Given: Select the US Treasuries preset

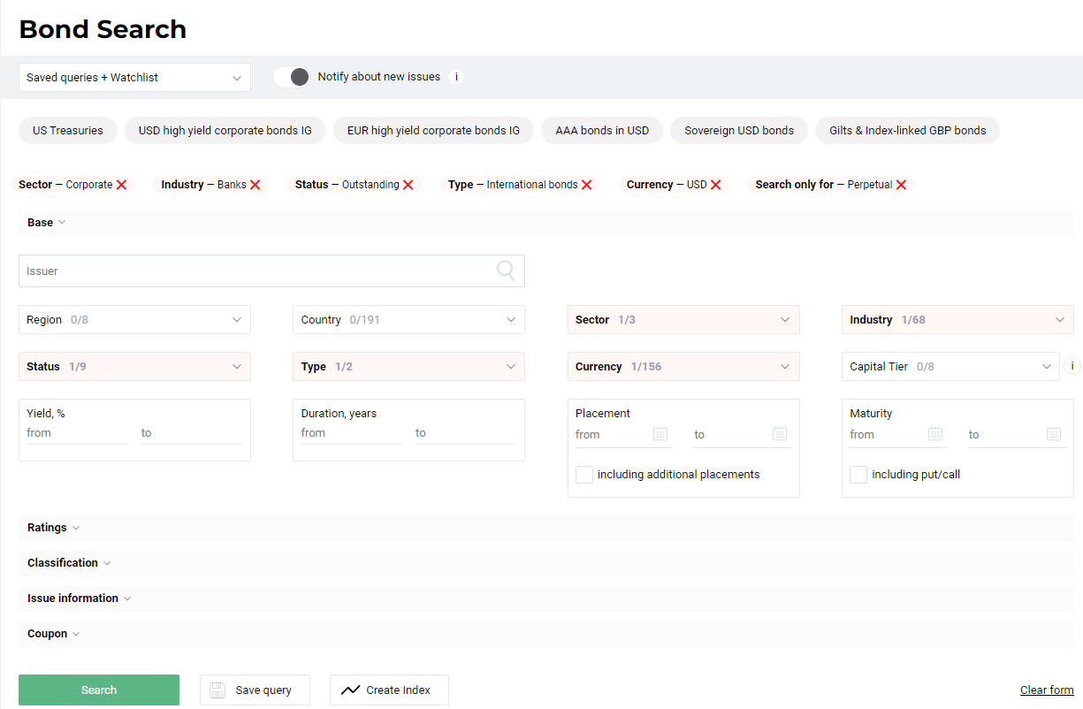Looking at the screenshot, I should (x=68, y=131).
